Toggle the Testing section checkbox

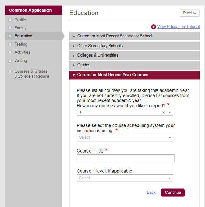point(10,44)
